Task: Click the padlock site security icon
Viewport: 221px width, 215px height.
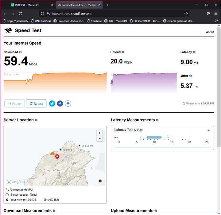Action: [x=48, y=14]
